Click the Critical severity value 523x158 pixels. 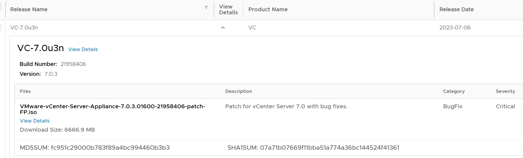tap(505, 106)
